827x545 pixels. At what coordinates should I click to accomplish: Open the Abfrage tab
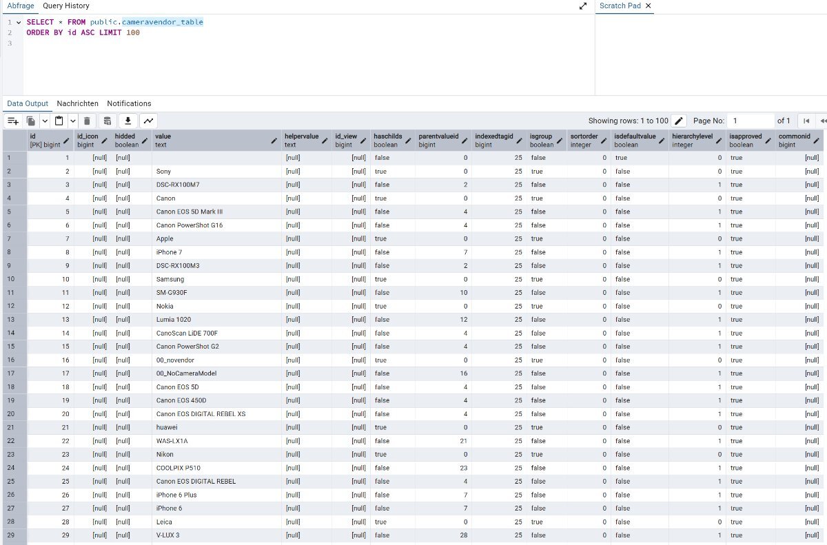(x=21, y=6)
